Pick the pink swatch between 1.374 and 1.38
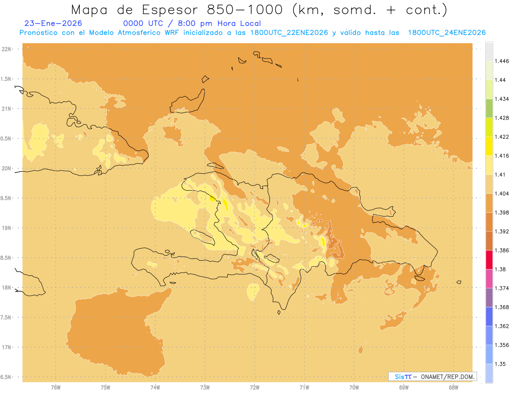The height and width of the screenshot is (393, 509). coord(489,279)
